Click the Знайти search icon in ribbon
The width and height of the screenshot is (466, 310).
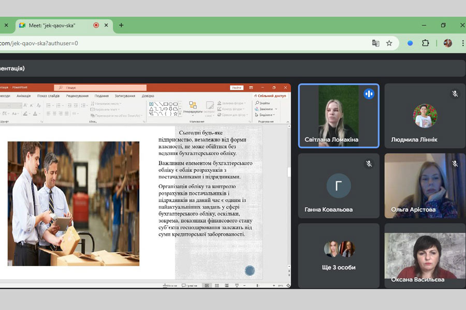click(263, 103)
